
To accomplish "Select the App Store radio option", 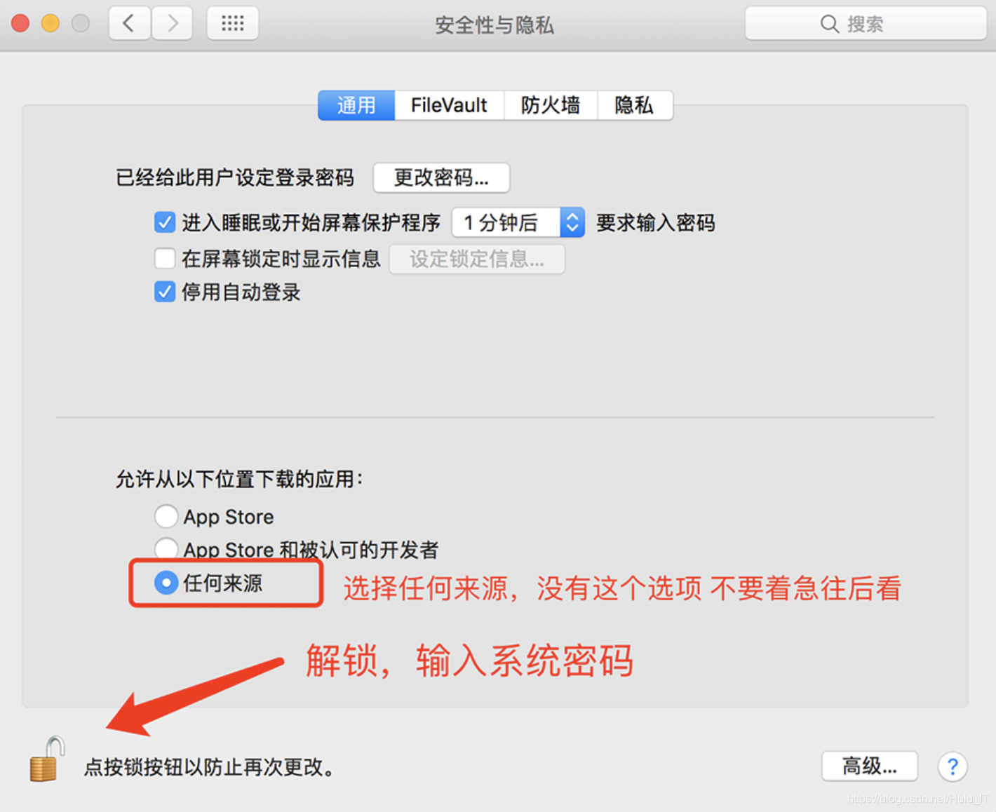I will (166, 516).
